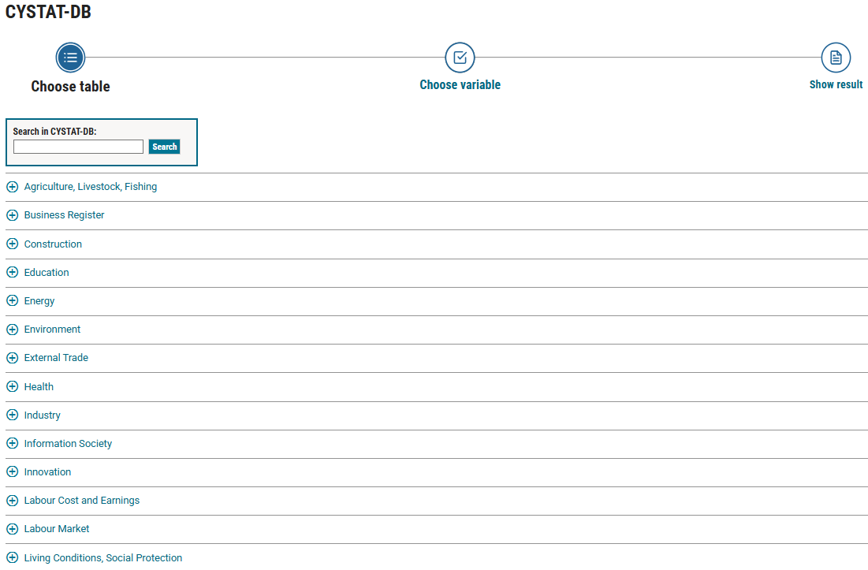Click the Show result document step icon
Image resolution: width=868 pixels, height=570 pixels.
[836, 58]
